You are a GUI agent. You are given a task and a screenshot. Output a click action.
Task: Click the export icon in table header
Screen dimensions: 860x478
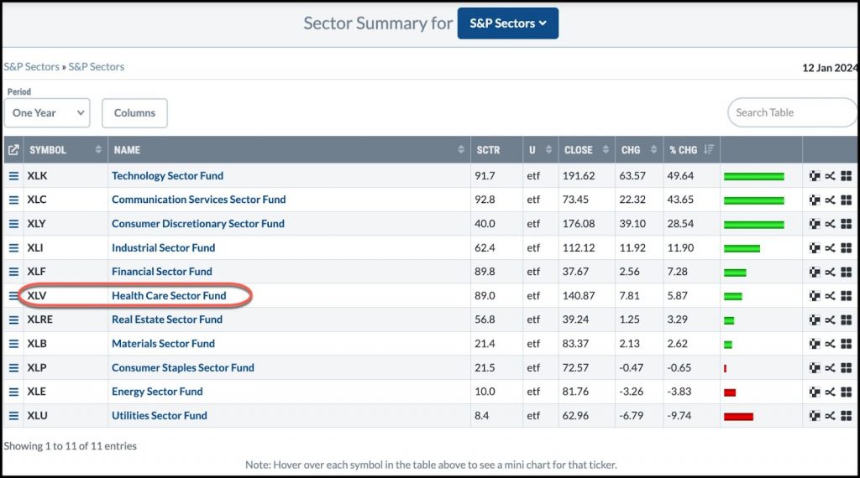point(13,149)
